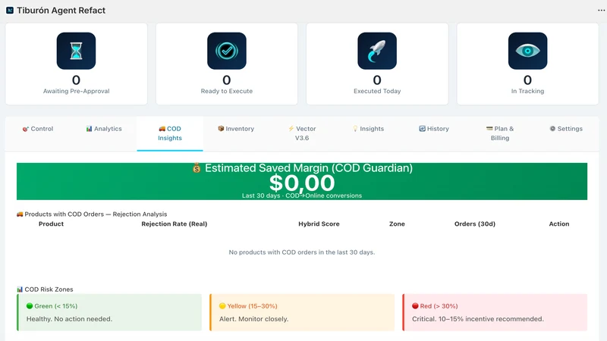The image size is (607, 341).
Task: Click the Zone column header
Action: click(x=397, y=224)
